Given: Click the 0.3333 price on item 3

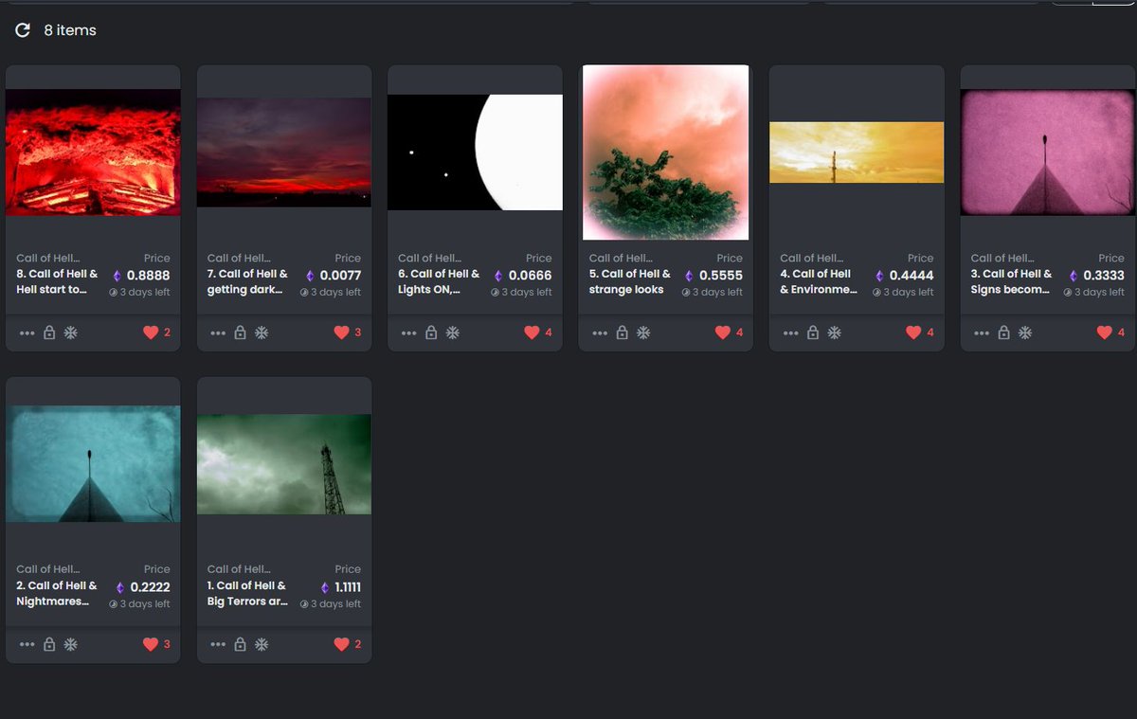Looking at the screenshot, I should click(x=1103, y=276).
